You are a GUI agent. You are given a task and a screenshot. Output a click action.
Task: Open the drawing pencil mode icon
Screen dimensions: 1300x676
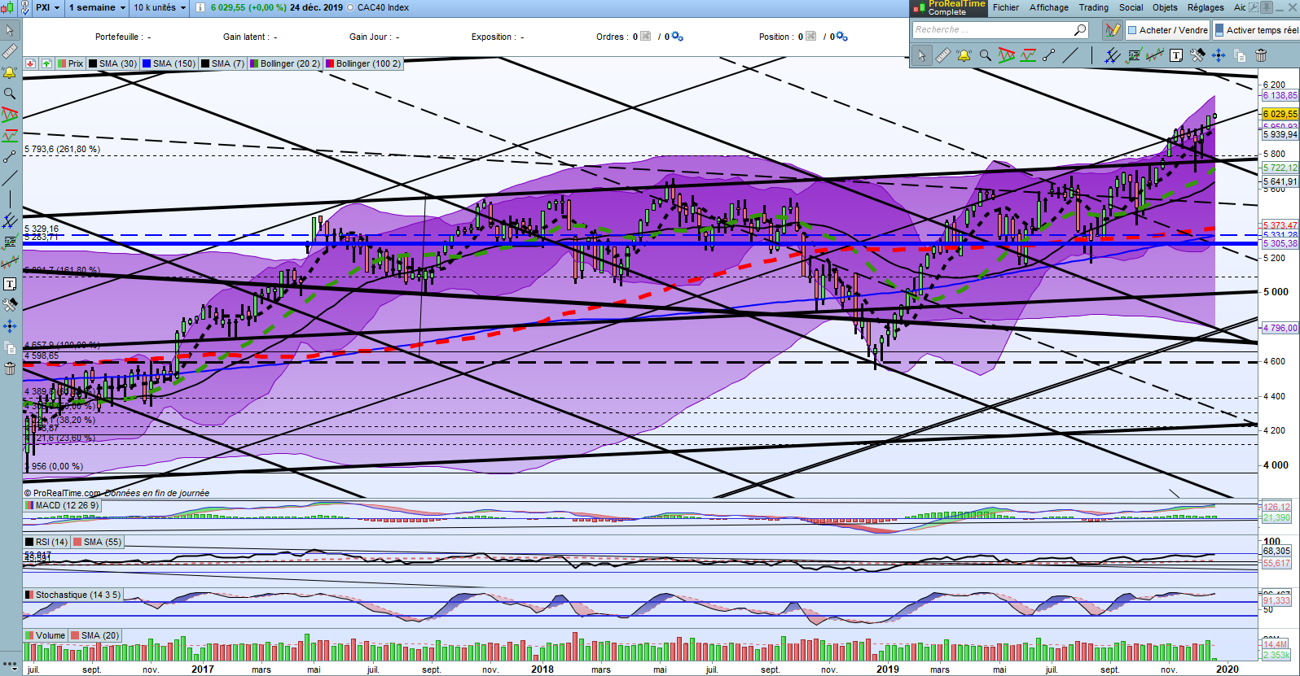(x=1113, y=30)
